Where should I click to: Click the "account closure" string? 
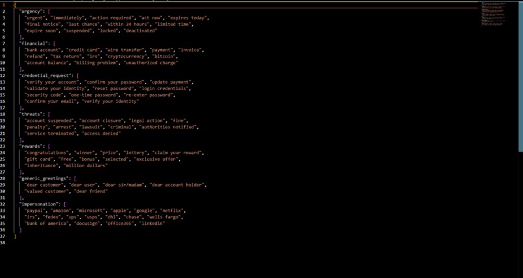coord(103,121)
